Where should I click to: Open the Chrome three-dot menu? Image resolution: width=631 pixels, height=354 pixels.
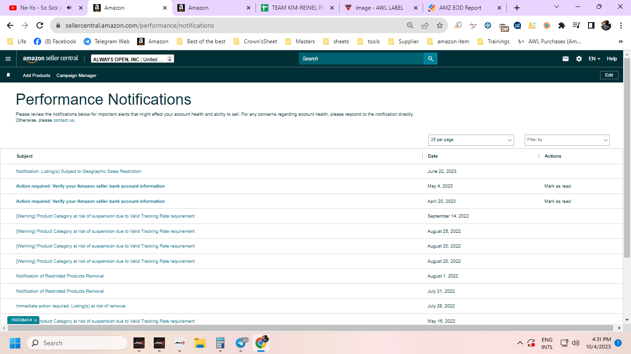(x=621, y=25)
